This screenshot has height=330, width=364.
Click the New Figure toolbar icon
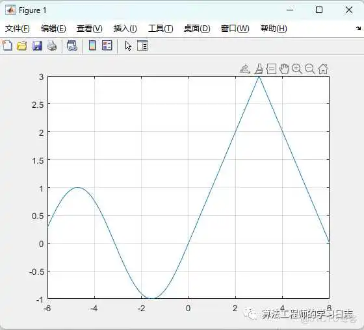(7, 45)
